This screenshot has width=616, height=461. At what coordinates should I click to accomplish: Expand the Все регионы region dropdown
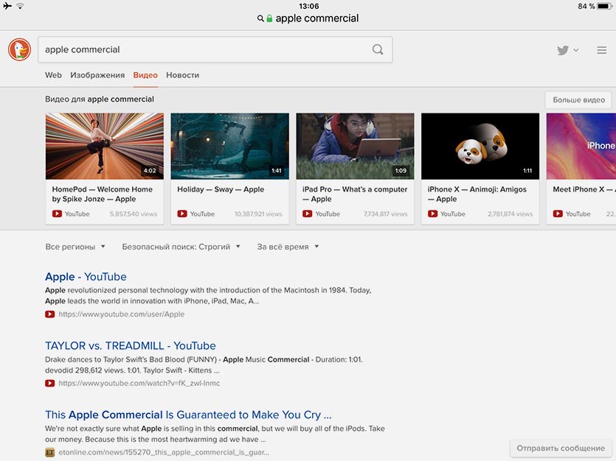(x=75, y=247)
